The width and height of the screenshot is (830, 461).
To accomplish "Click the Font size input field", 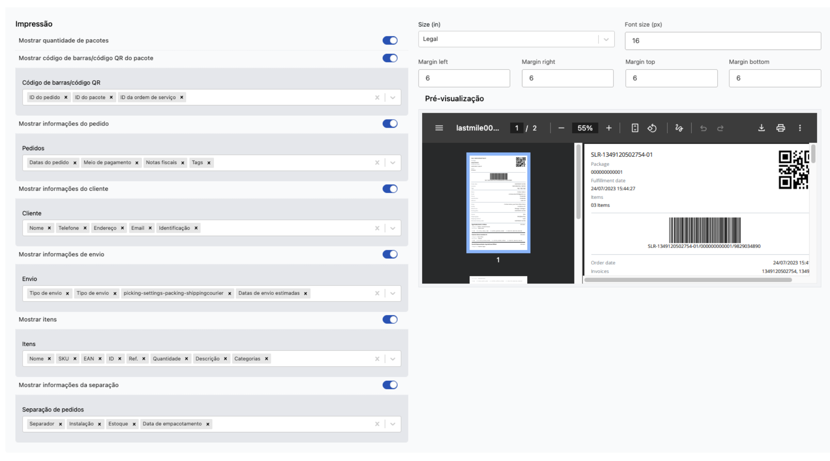I will click(722, 41).
